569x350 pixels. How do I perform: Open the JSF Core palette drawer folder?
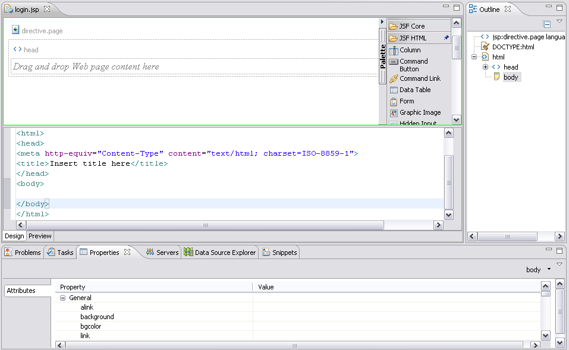click(x=393, y=27)
